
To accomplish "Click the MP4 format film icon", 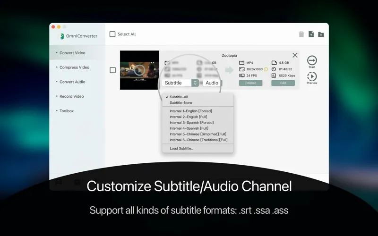I will pos(241,63).
